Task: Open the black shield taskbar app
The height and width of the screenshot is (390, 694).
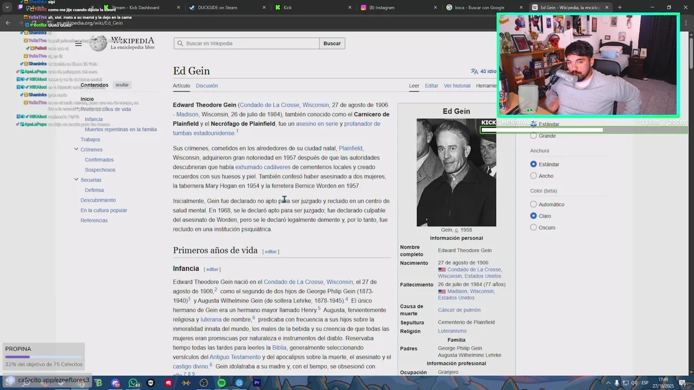Action: pos(151,383)
